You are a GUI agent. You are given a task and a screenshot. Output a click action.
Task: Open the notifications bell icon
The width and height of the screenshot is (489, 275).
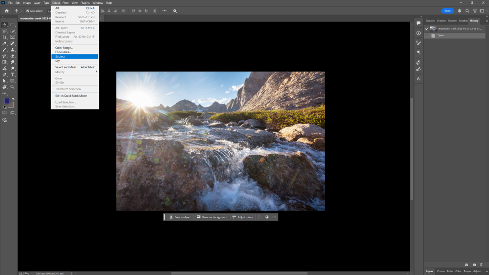pos(459,11)
